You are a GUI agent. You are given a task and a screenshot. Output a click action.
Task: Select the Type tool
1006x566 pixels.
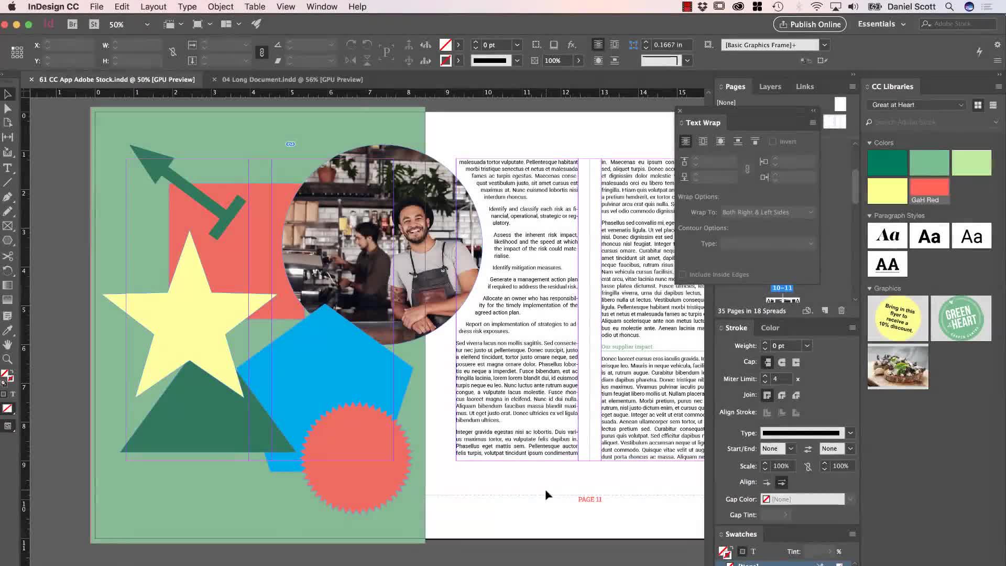pyautogui.click(x=8, y=168)
